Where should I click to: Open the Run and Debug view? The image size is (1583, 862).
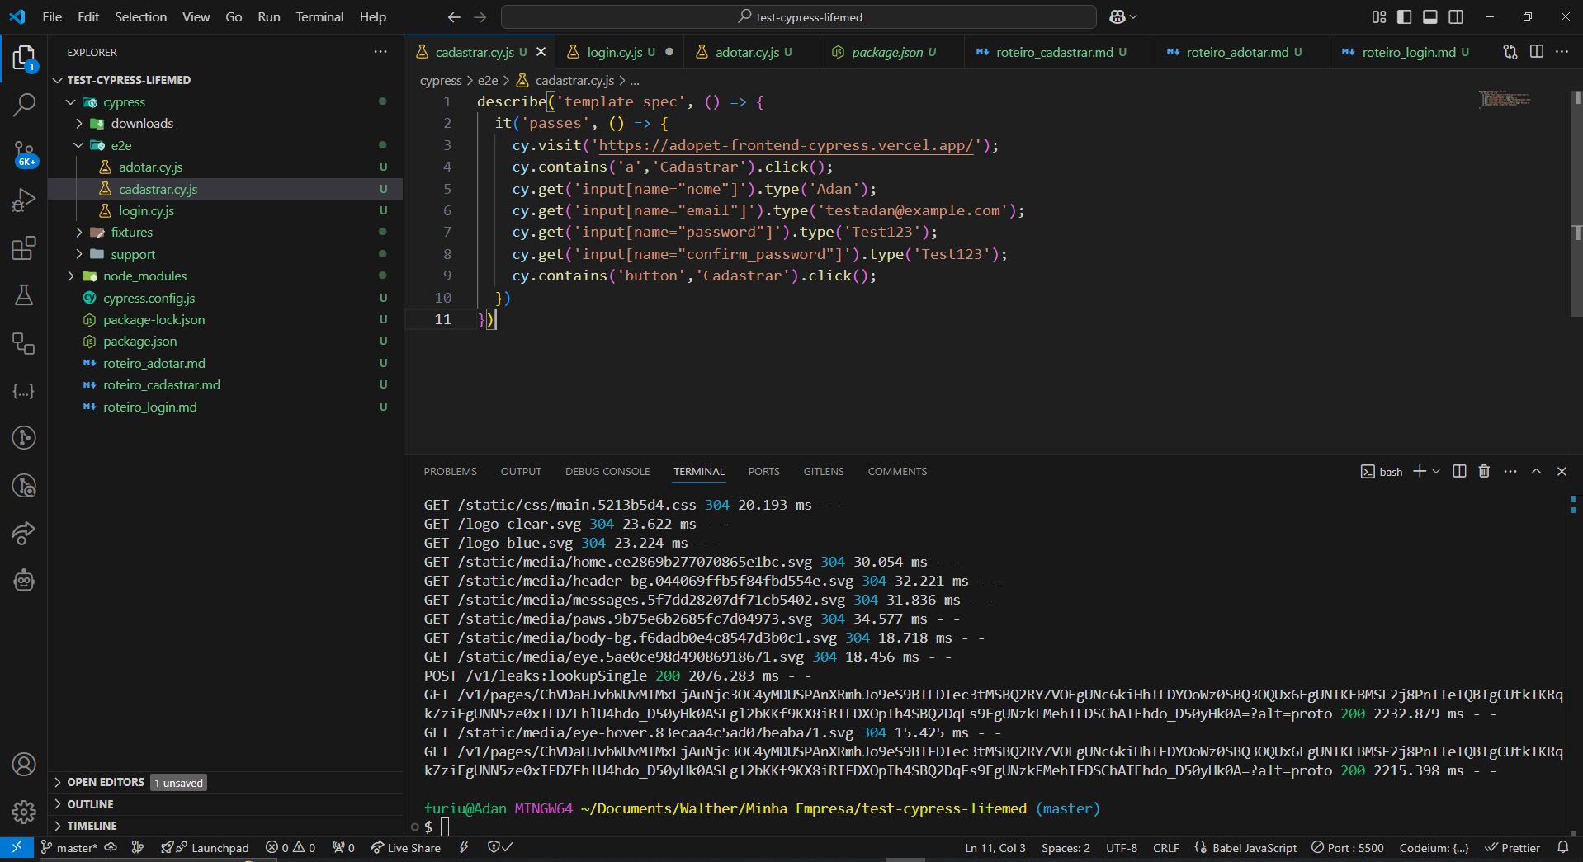pos(24,200)
